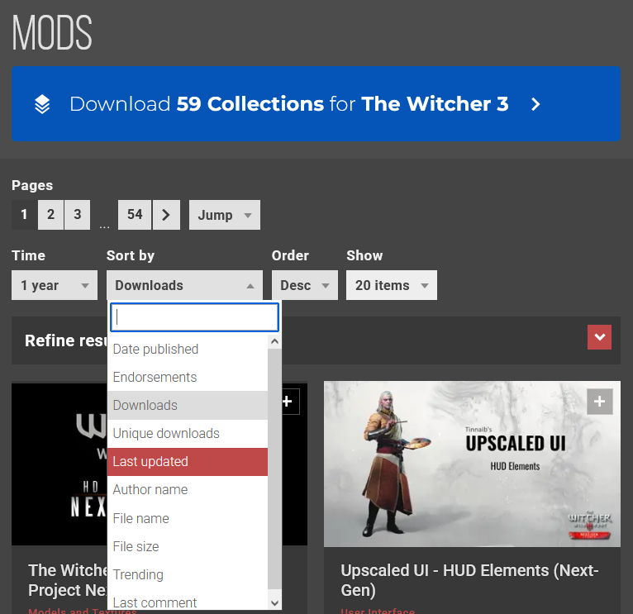Viewport: 633px width, 614px height.
Task: Open the Witcher Project mod title link
Action: [x=68, y=580]
